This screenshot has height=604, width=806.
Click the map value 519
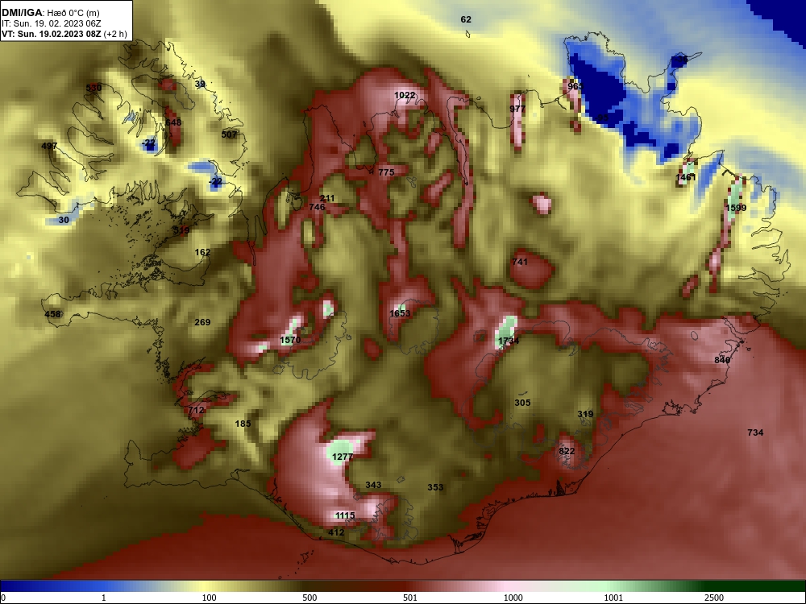click(181, 230)
